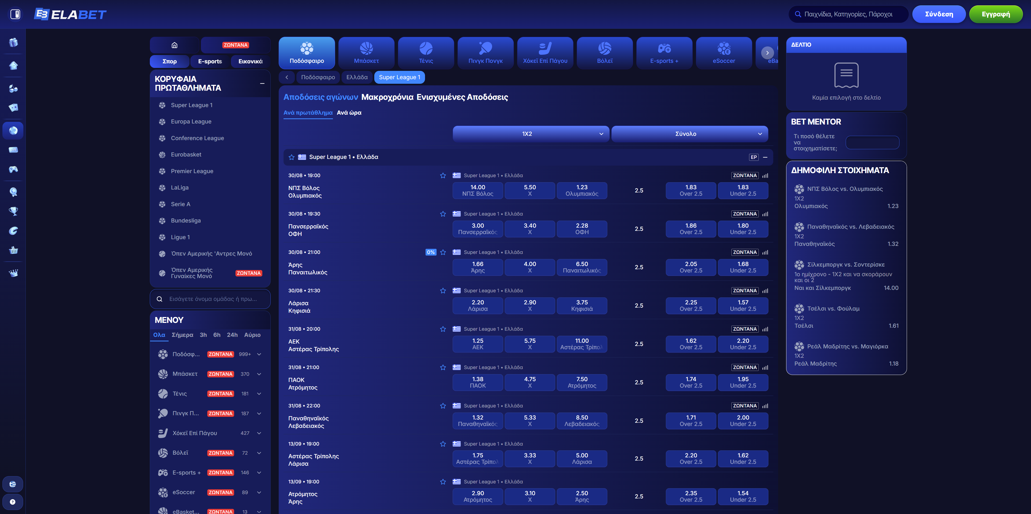Click the Ελλάδα breadcrumb
This screenshot has width=1031, height=514.
pyautogui.click(x=357, y=77)
